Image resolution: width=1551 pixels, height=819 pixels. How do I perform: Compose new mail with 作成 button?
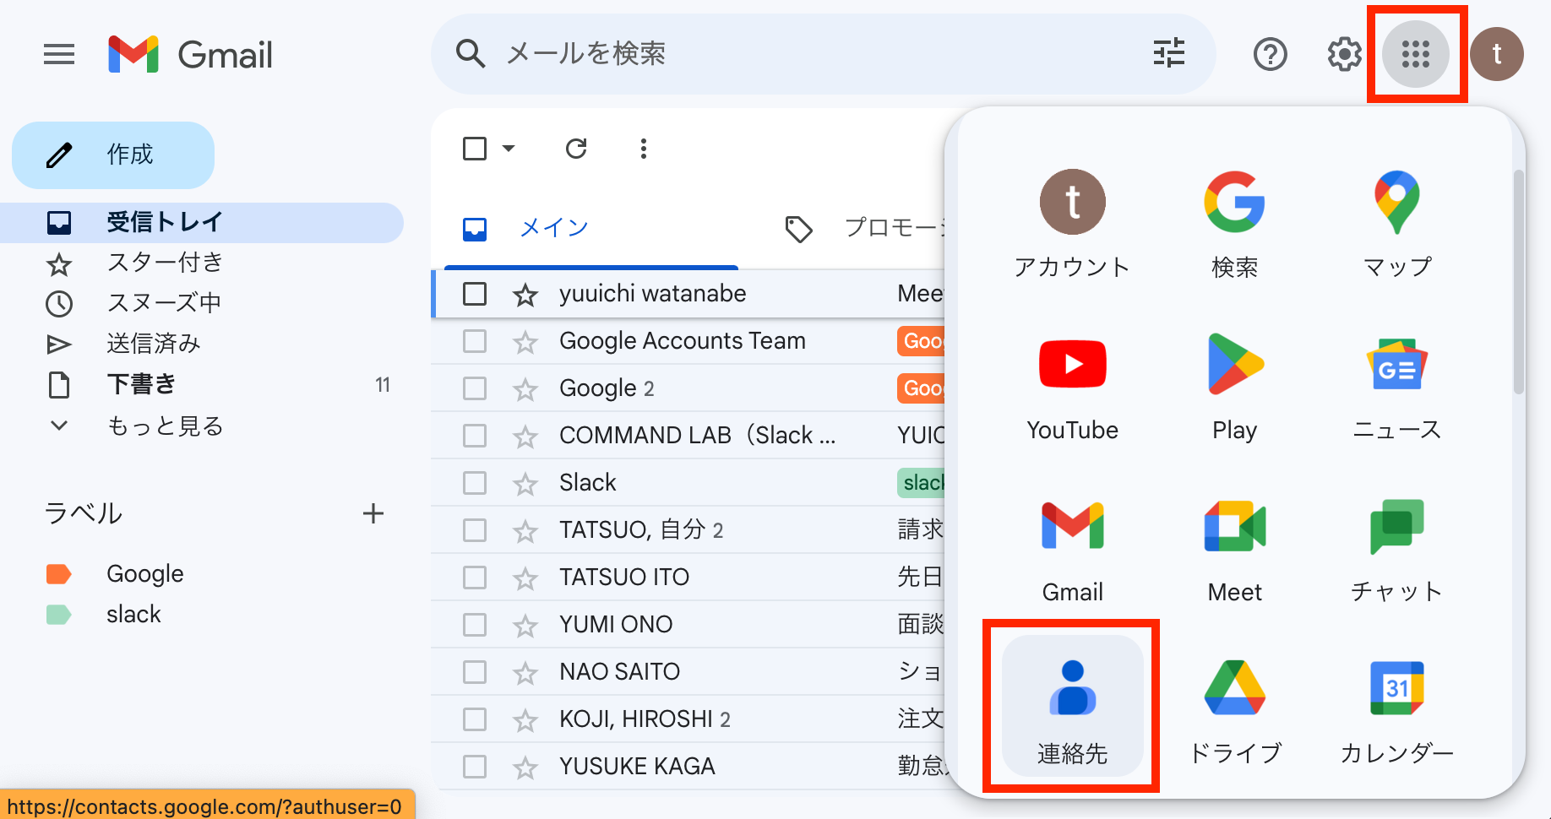113,155
